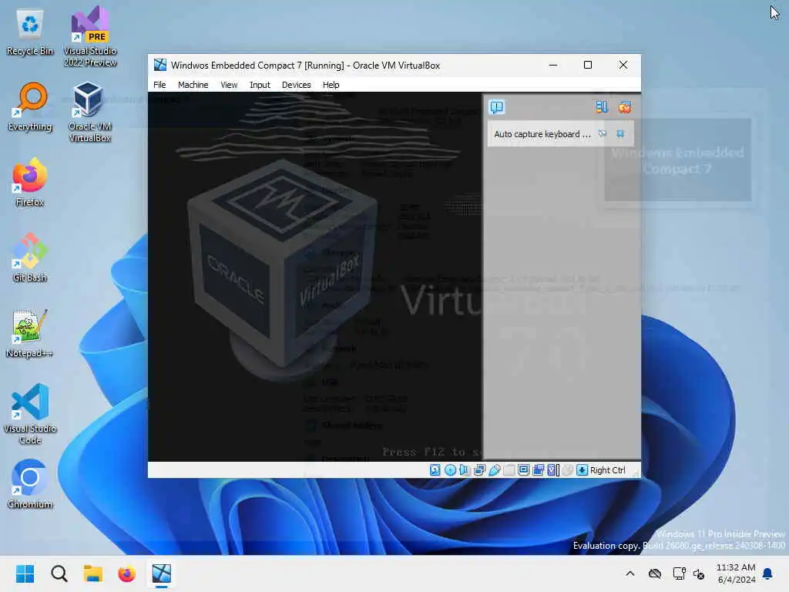Open the Devices menu
Screen dimensions: 789x592
click(x=296, y=85)
